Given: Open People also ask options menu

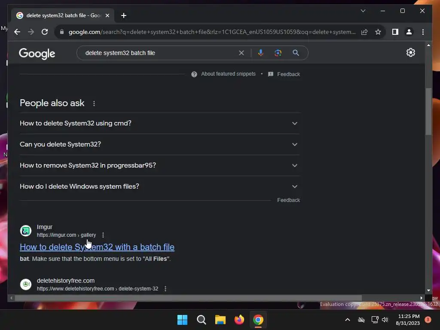Looking at the screenshot, I should [x=94, y=104].
